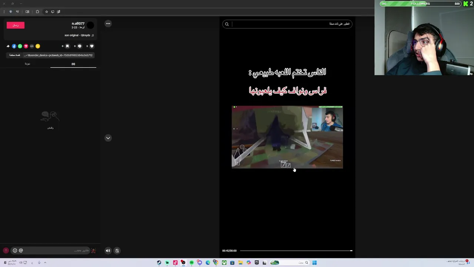The width and height of the screenshot is (474, 267).
Task: Click the magnifier search icon above the video
Action: pos(227,24)
